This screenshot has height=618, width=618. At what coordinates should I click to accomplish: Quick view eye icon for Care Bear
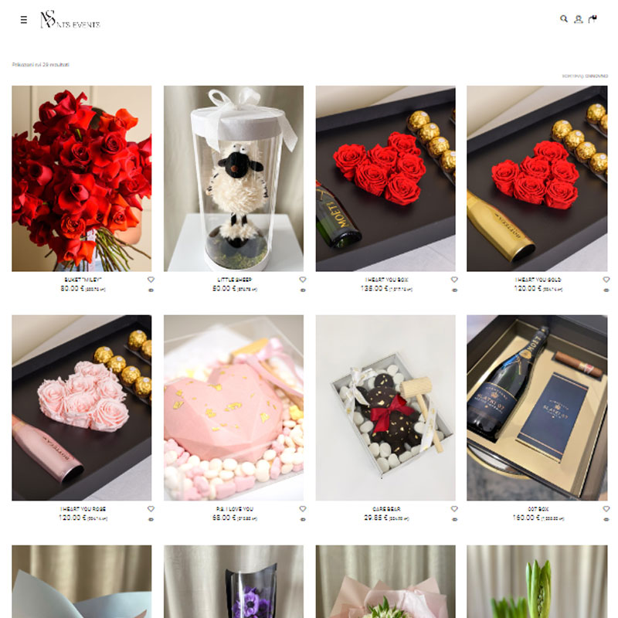(454, 519)
